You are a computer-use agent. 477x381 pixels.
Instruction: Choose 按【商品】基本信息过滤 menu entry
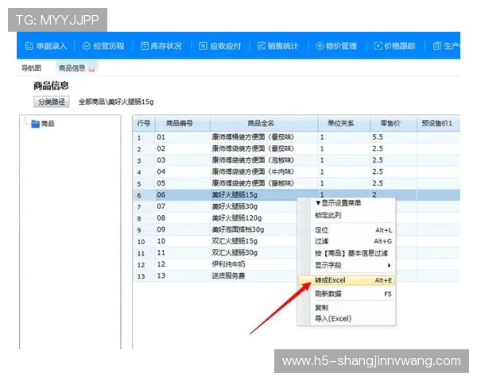[351, 253]
